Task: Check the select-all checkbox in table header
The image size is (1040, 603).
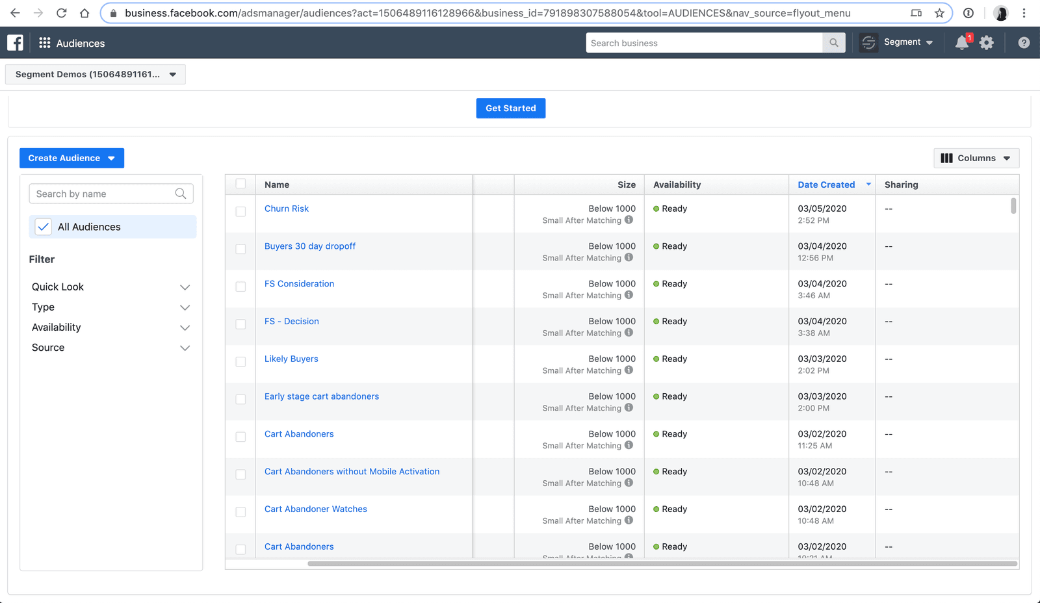Action: point(240,184)
